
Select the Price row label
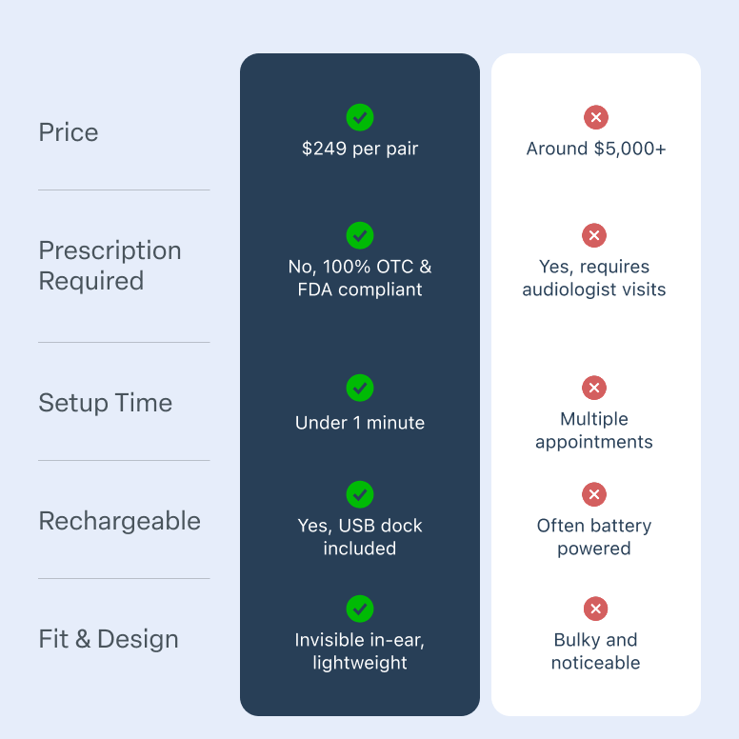[x=69, y=132]
